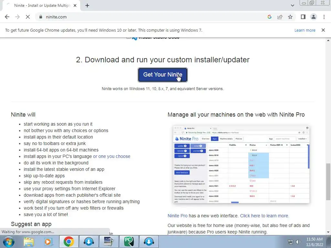
Task: Open the photo viewer taskbar icon
Action: click(109, 242)
